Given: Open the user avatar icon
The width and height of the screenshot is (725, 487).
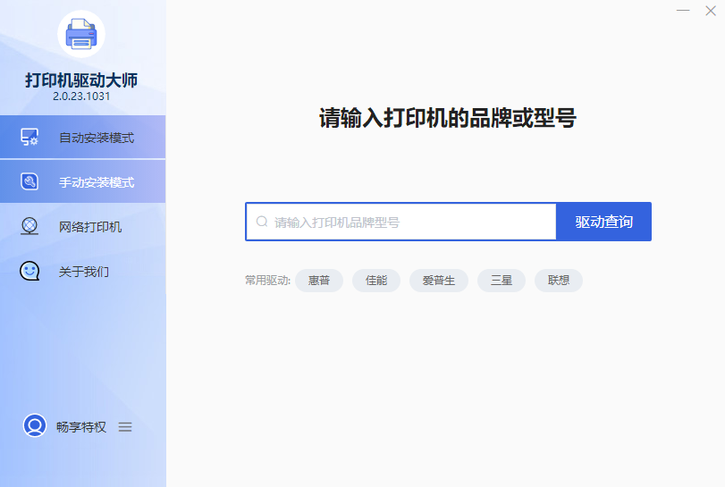Looking at the screenshot, I should pyautogui.click(x=35, y=426).
